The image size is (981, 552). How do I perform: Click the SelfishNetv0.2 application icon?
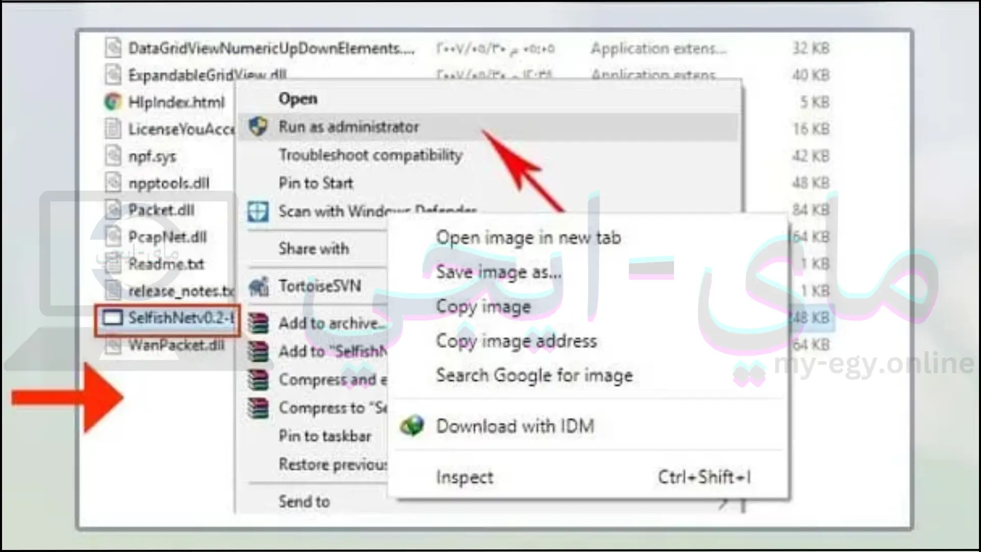(113, 318)
